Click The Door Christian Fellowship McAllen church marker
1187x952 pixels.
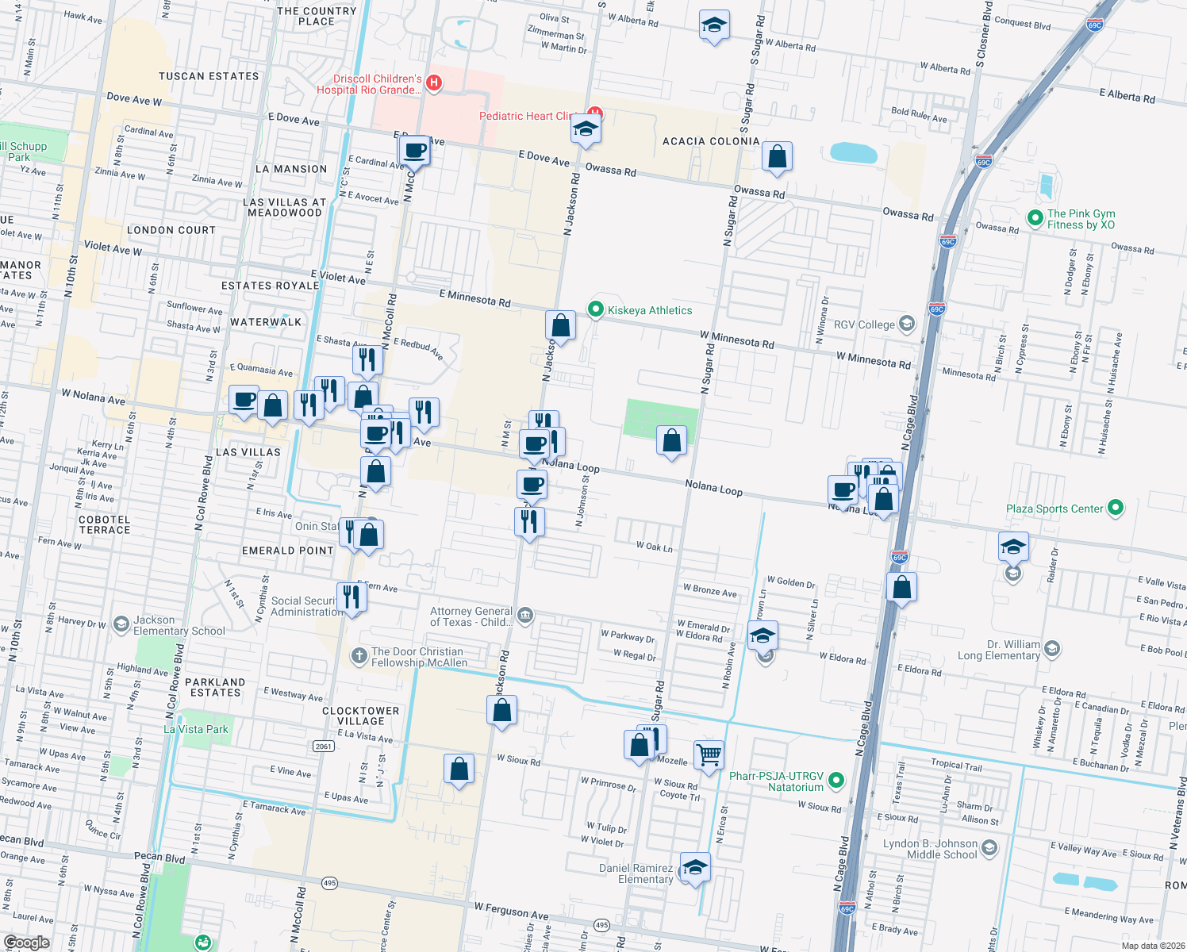pos(359,654)
